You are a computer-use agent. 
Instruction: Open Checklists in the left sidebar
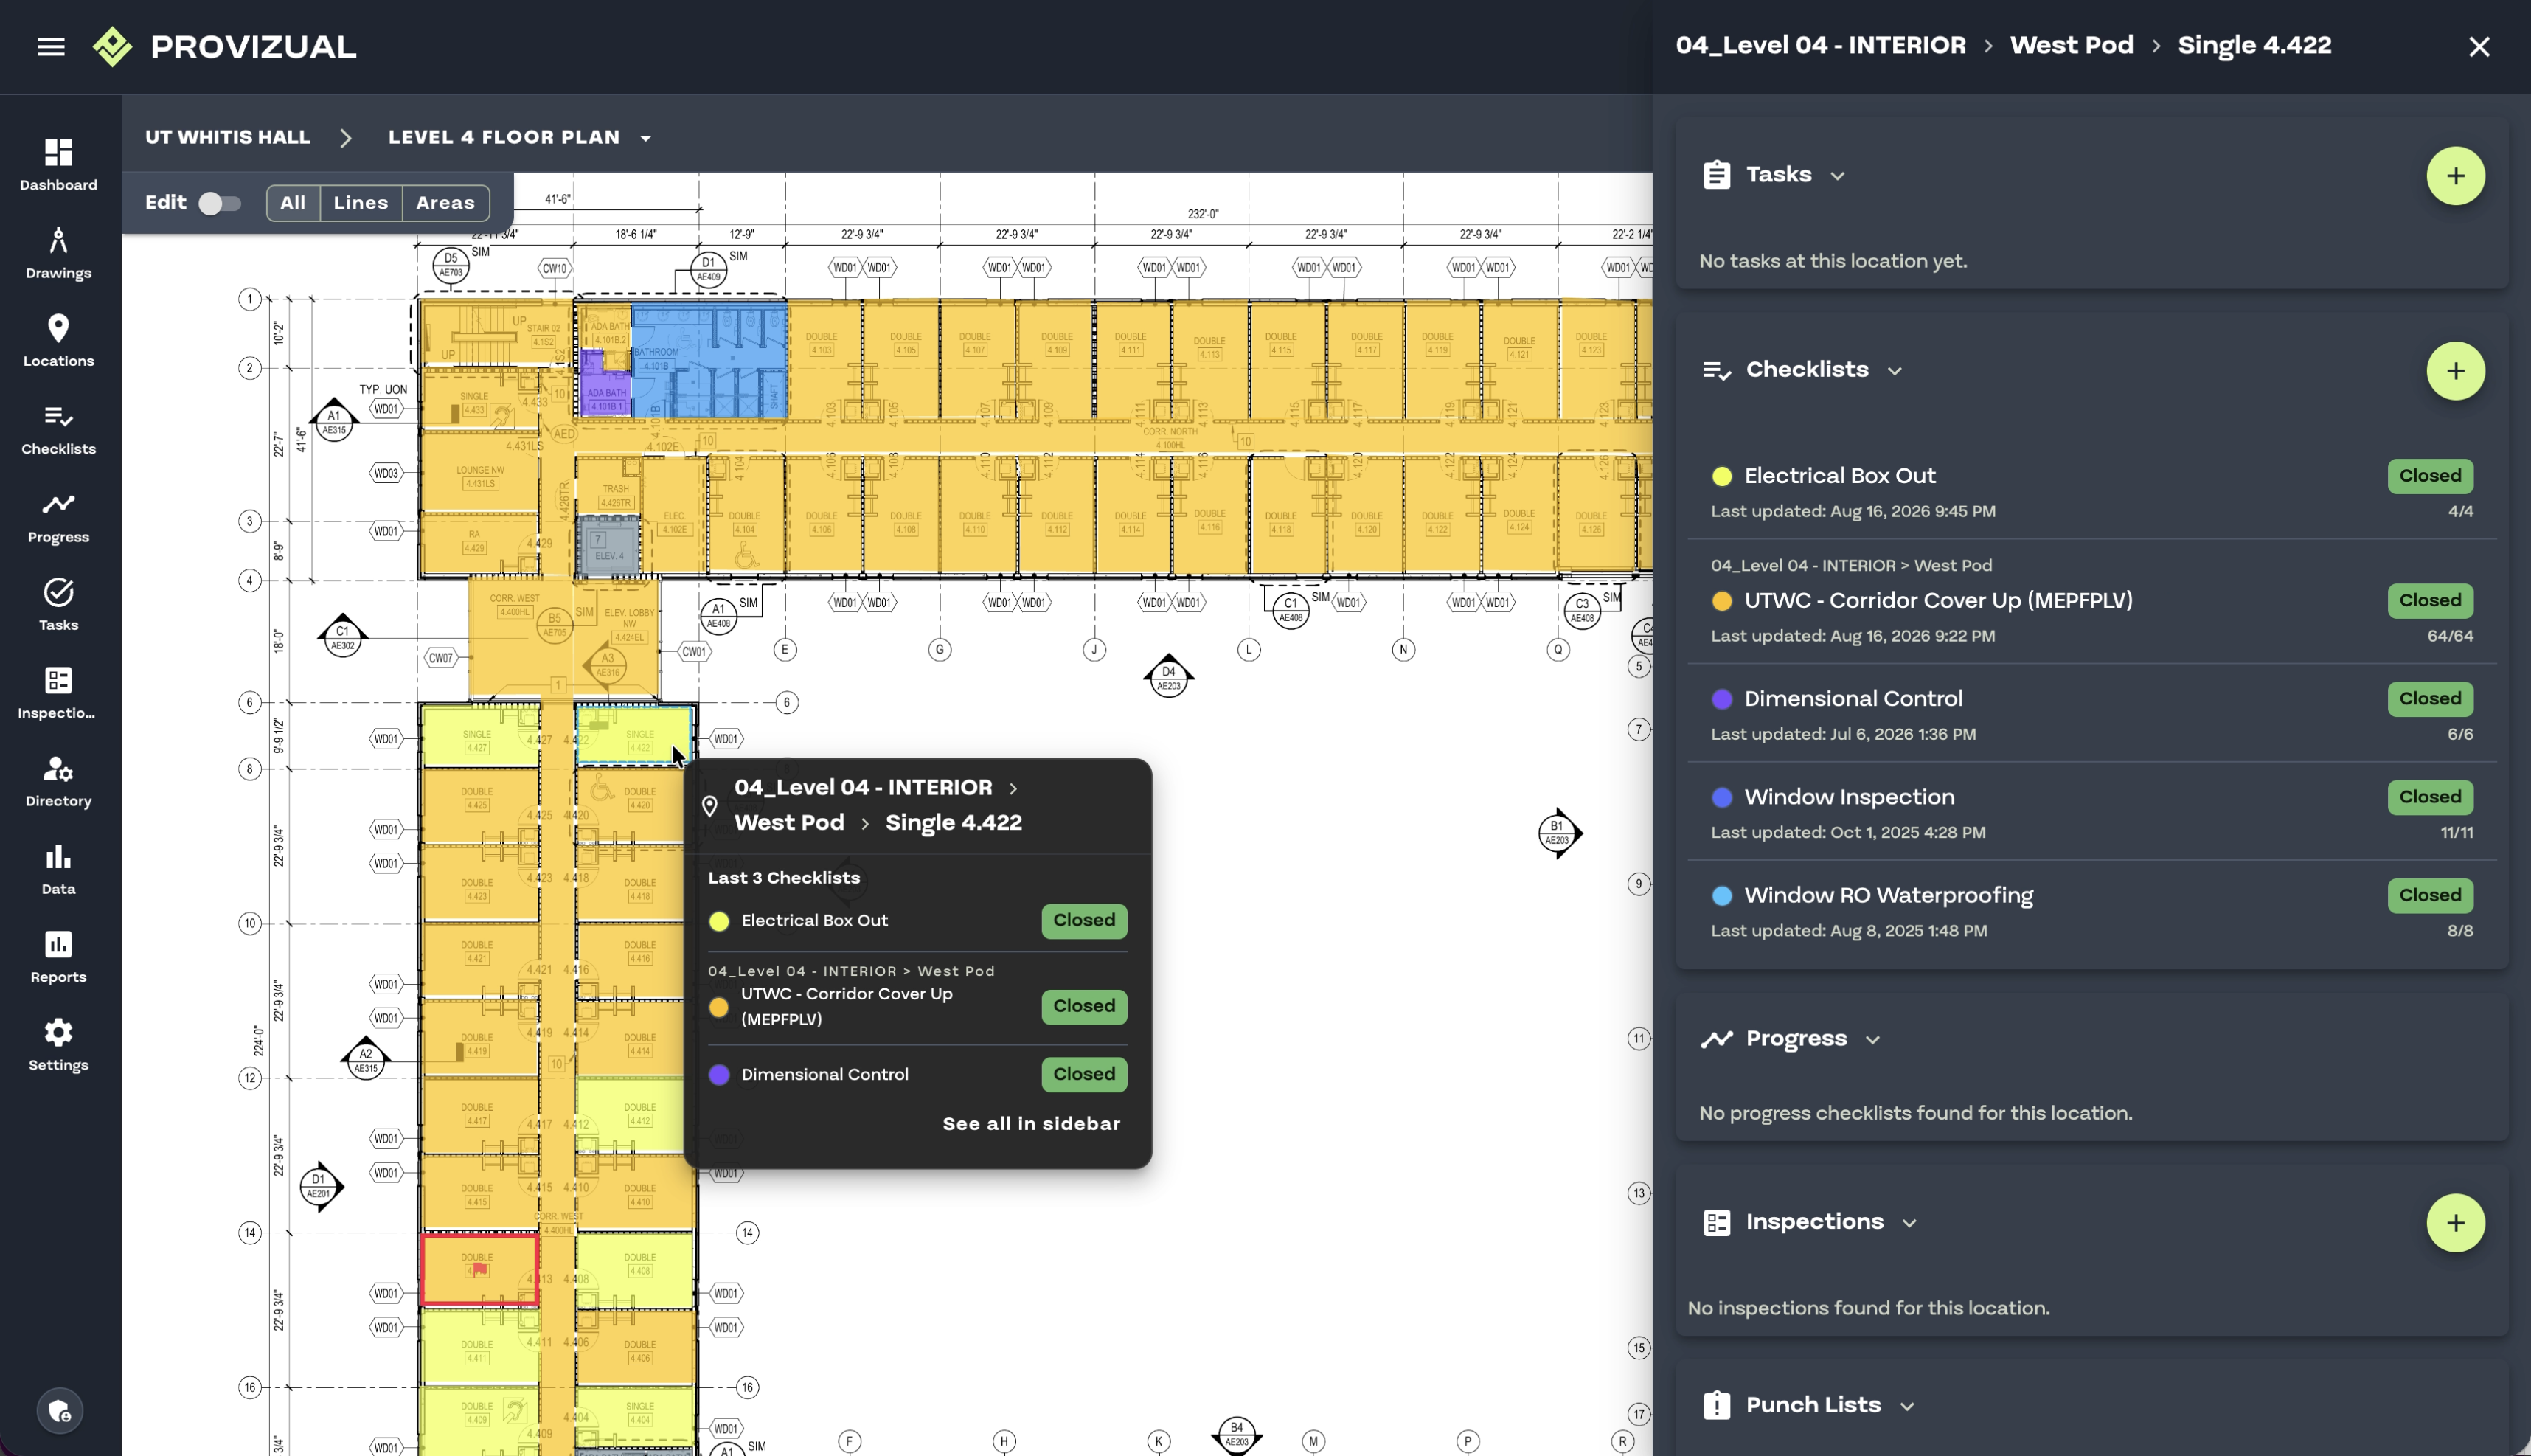(x=59, y=429)
